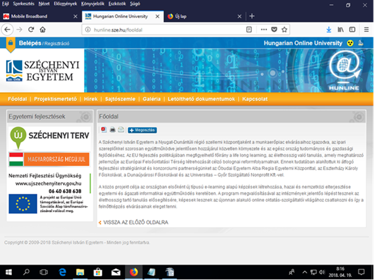This screenshot has width=374, height=280.
Task: Close the Új lap tab
Action: pos(239,16)
